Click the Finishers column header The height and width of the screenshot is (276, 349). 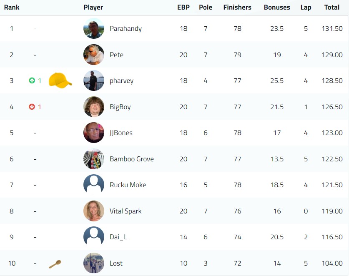(237, 8)
